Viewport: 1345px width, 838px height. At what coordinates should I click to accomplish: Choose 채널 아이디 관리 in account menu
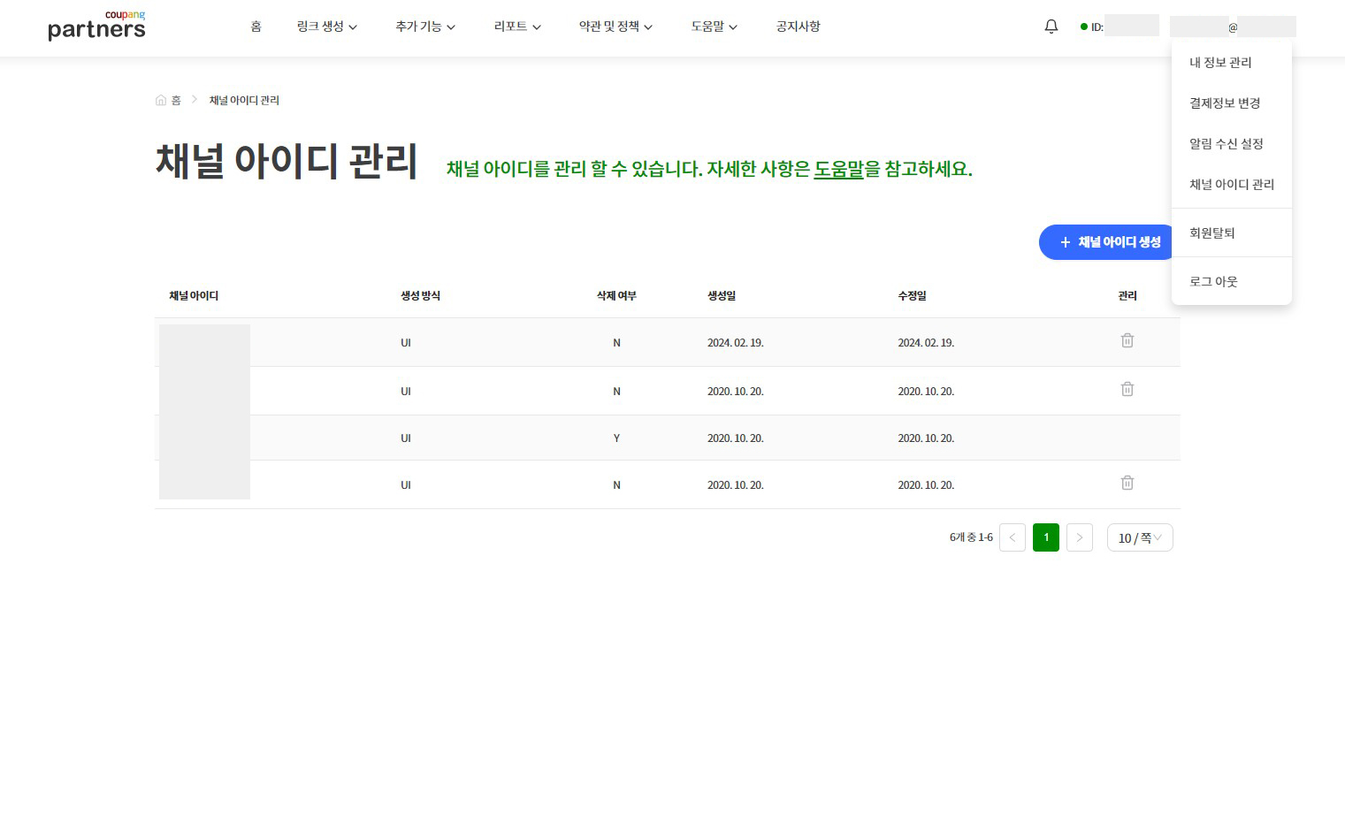(x=1231, y=185)
